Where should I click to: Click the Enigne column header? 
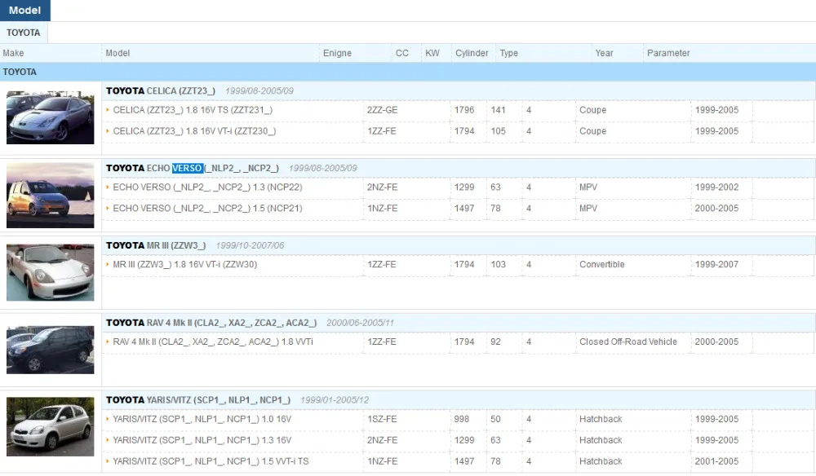click(x=337, y=53)
